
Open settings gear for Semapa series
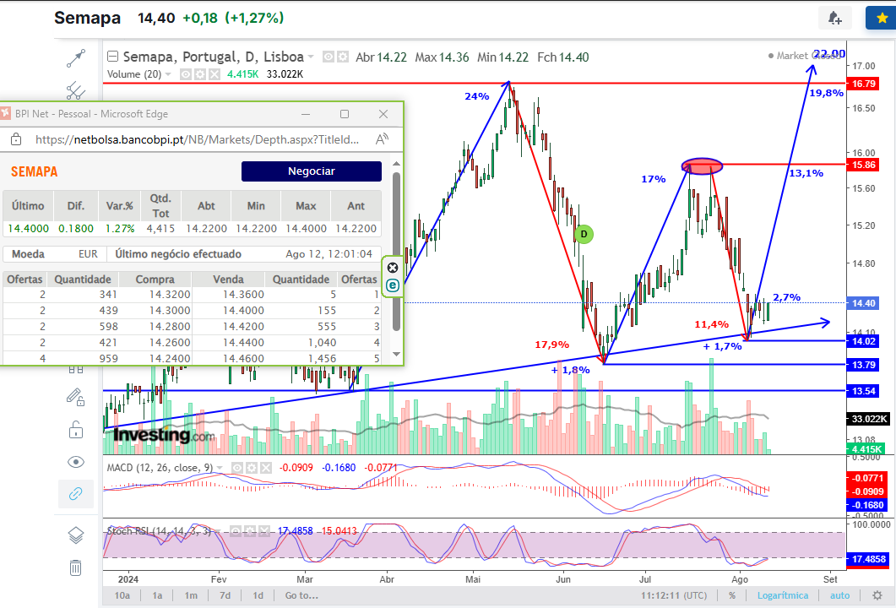(x=342, y=57)
